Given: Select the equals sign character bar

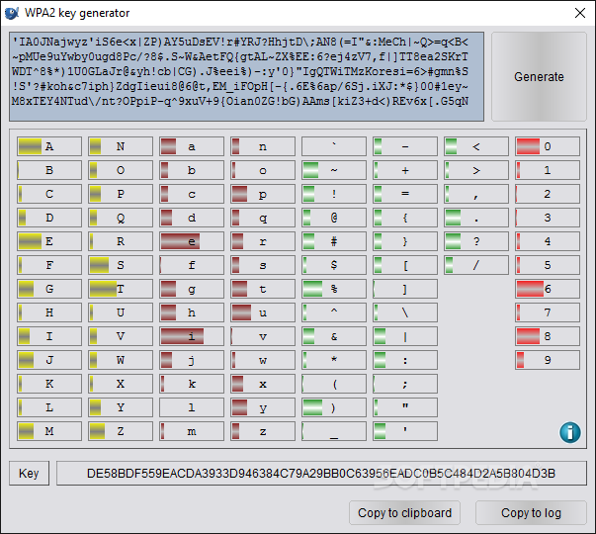Looking at the screenshot, I should [405, 194].
